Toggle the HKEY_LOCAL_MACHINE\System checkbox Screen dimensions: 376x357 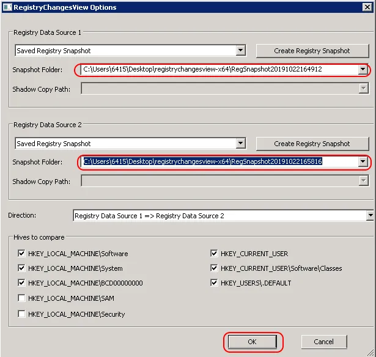[x=22, y=268]
